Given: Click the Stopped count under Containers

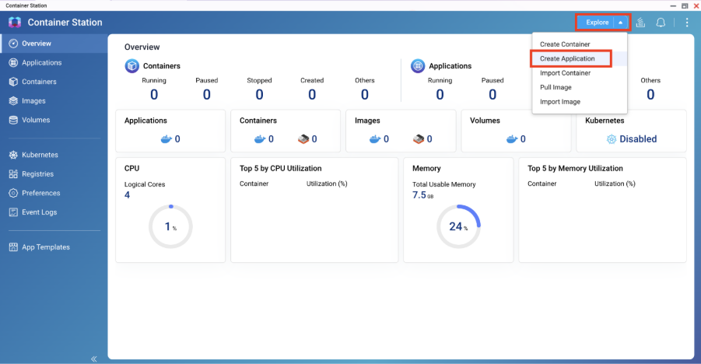Looking at the screenshot, I should 259,95.
